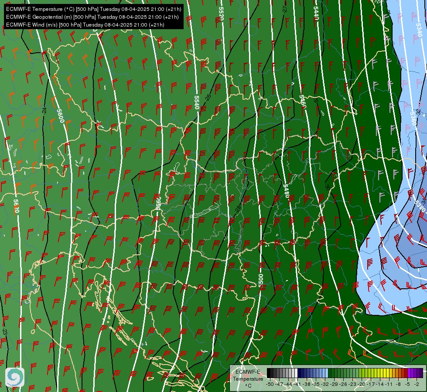Click the -50 legend tick label
This screenshot has height=392, width=427.
(x=270, y=384)
